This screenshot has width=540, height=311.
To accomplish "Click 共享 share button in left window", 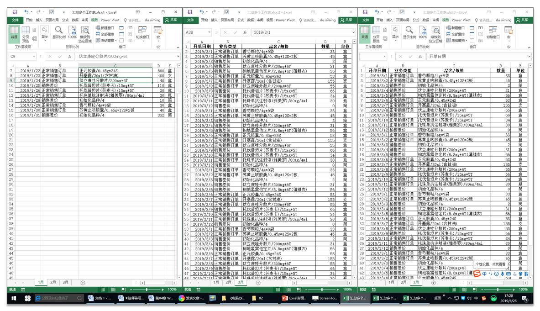I will 171,20.
